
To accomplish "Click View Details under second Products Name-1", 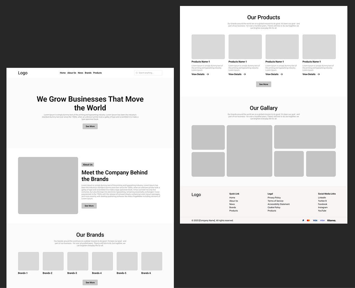I will [x=235, y=74].
